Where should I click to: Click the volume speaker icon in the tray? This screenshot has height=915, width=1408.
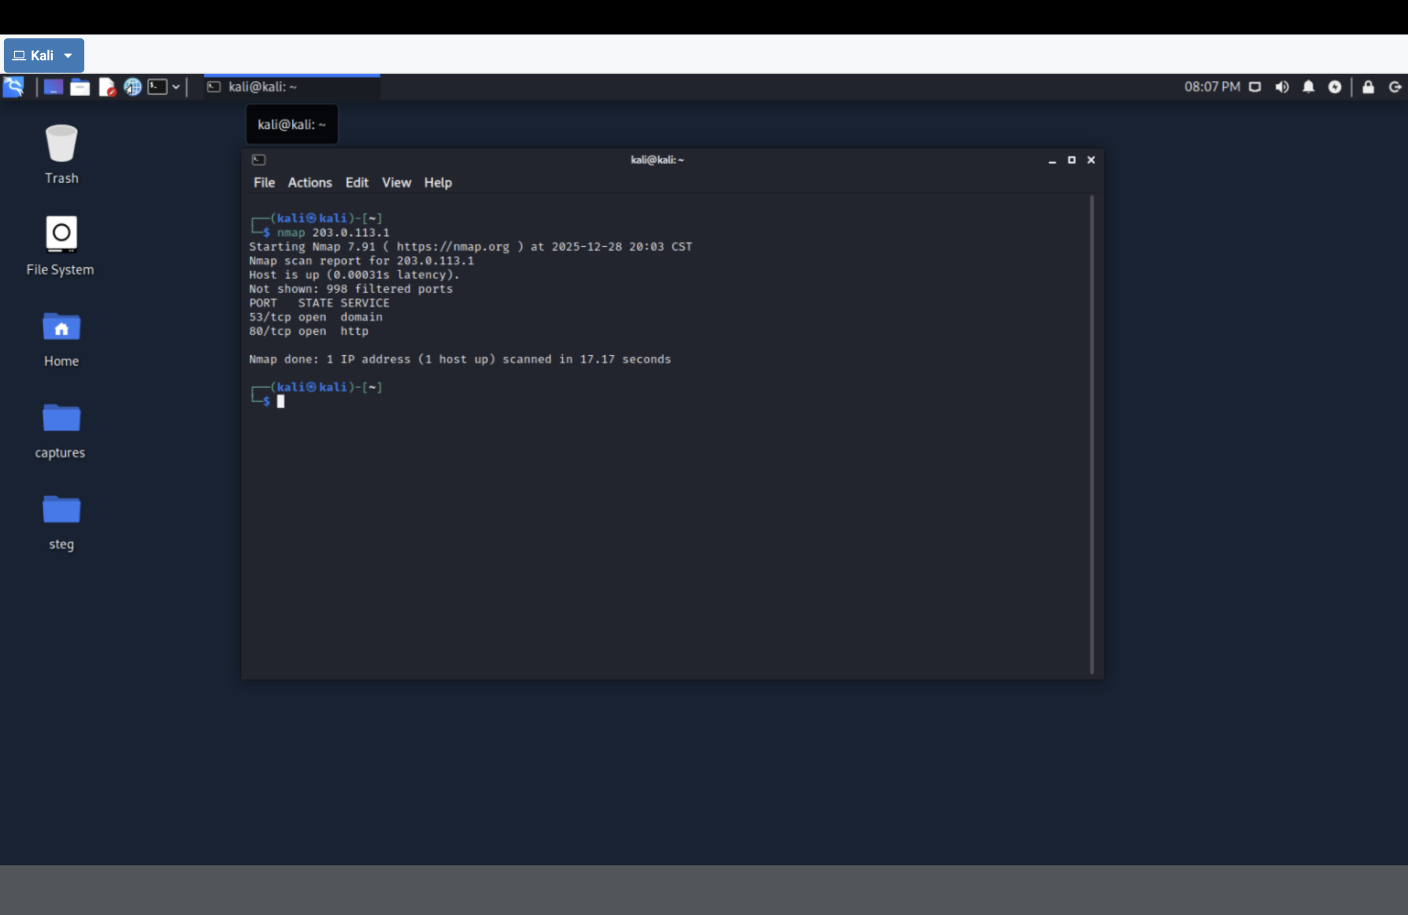click(1282, 87)
